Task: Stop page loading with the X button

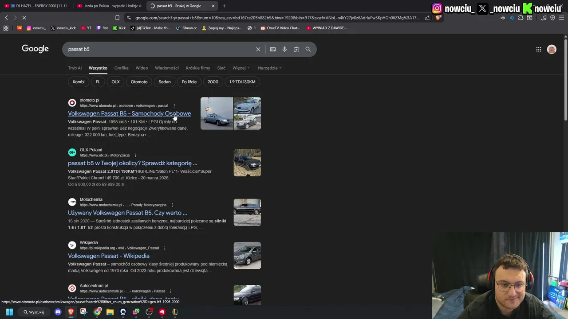Action: (x=24, y=18)
